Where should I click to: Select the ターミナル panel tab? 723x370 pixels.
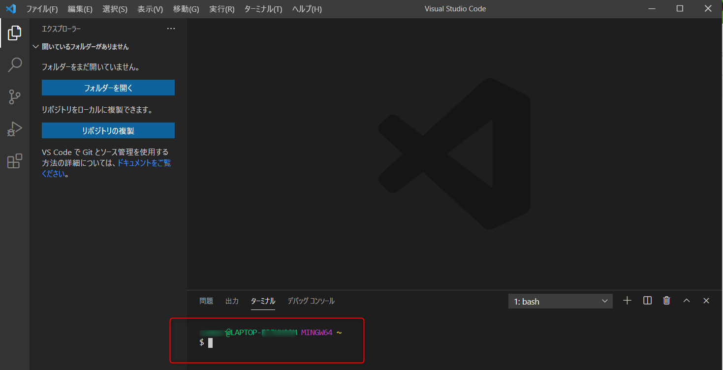point(263,301)
